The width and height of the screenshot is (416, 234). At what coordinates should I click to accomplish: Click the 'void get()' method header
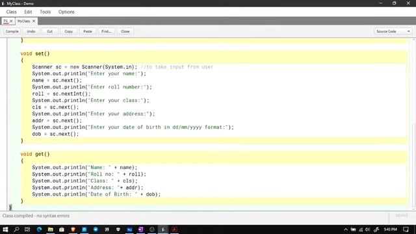(x=35, y=154)
